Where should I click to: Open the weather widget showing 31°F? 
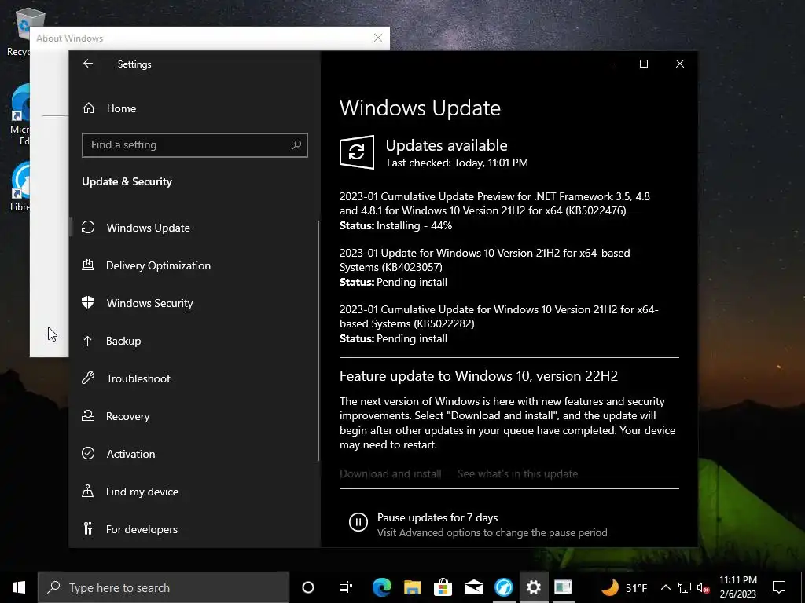(x=623, y=587)
